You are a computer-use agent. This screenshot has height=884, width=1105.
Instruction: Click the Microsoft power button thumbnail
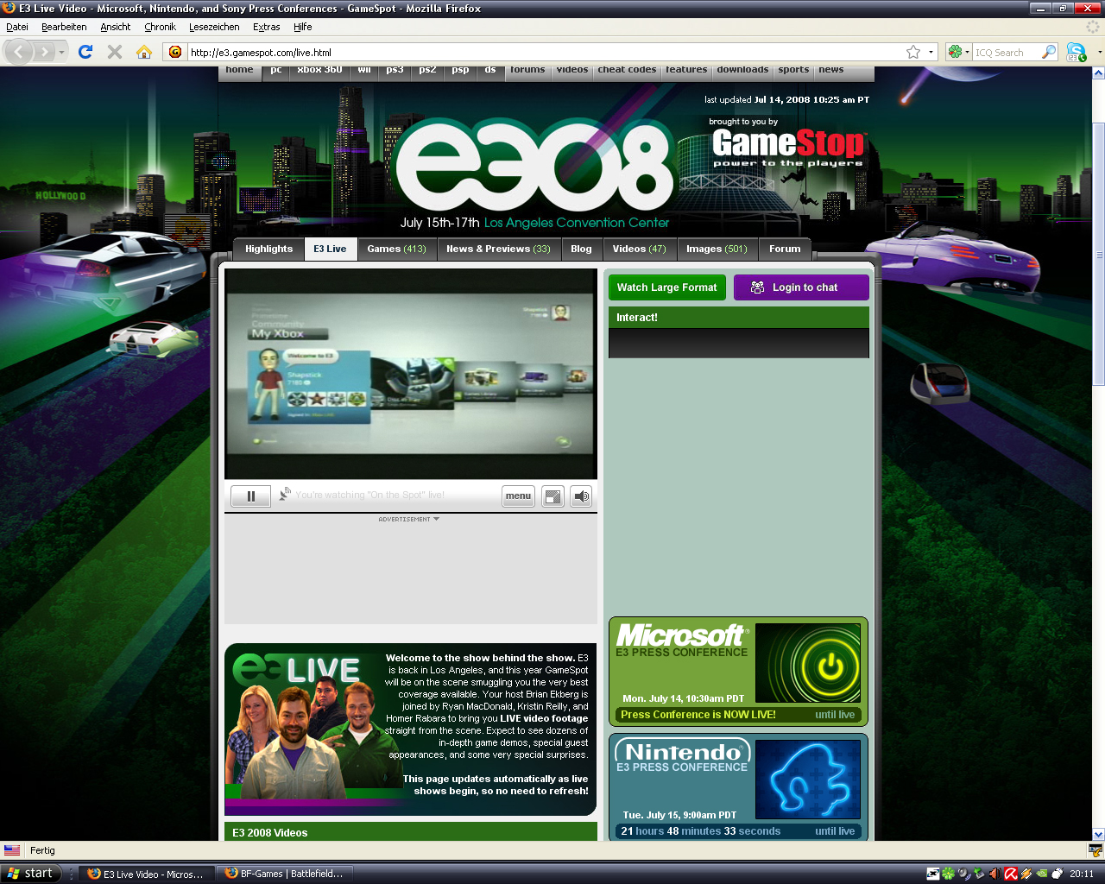pos(808,662)
